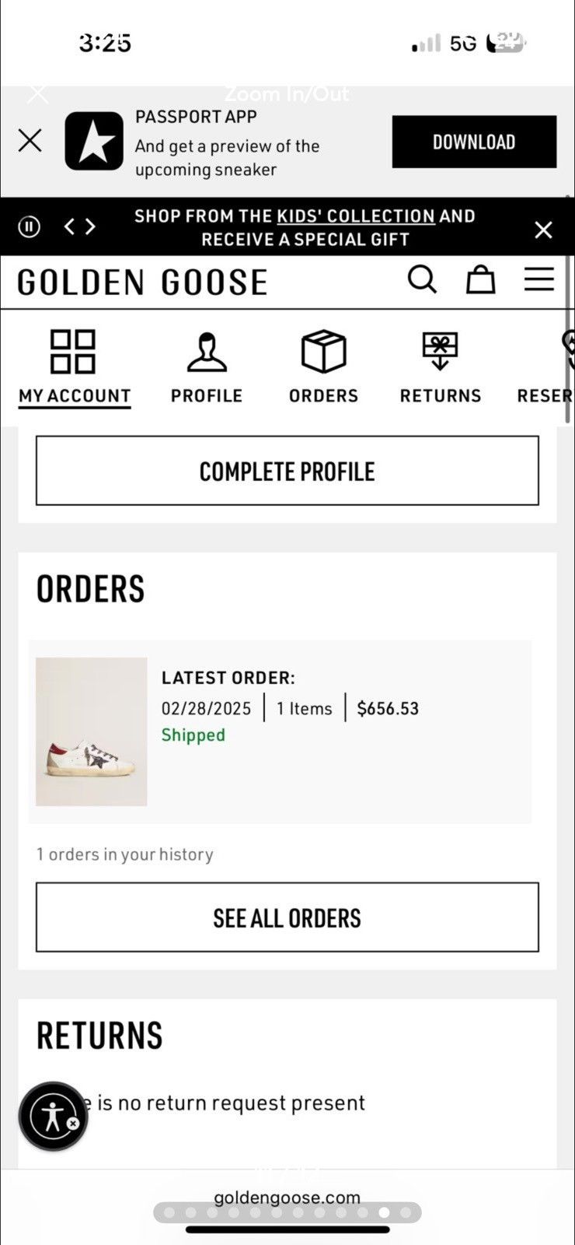Open the search magnifier icon
This screenshot has width=575, height=1245.
pyautogui.click(x=423, y=279)
